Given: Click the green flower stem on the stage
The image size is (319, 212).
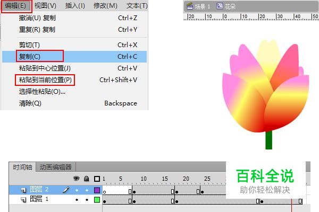Looking at the screenshot, I should (x=268, y=140).
